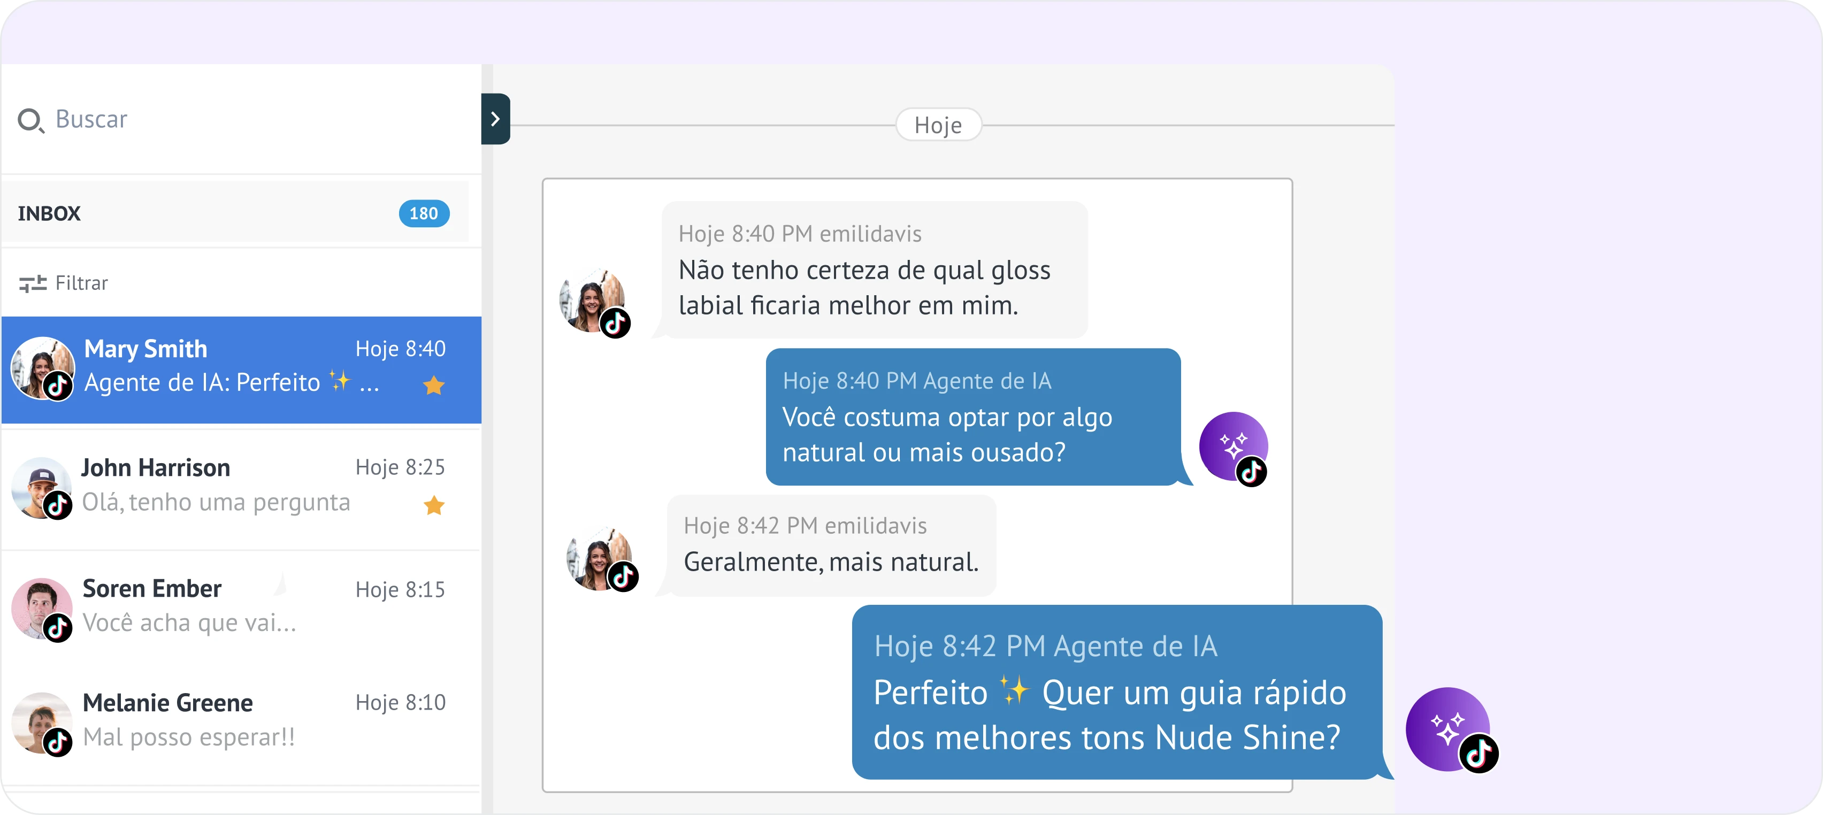Click TikTok badge on John Harrison's avatar
This screenshot has width=1823, height=815.
58,505
